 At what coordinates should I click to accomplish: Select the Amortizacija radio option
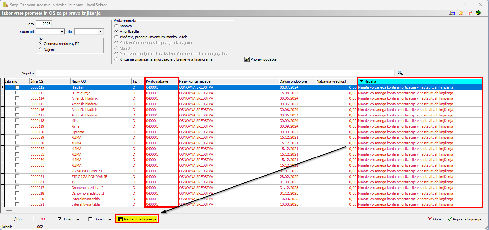pyautogui.click(x=116, y=31)
